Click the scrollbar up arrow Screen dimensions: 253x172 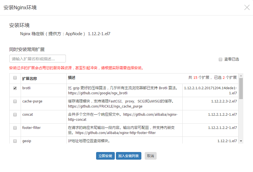(x=241, y=76)
